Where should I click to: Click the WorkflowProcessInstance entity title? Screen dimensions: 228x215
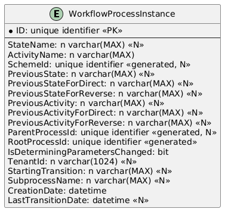pyautogui.click(x=122, y=14)
